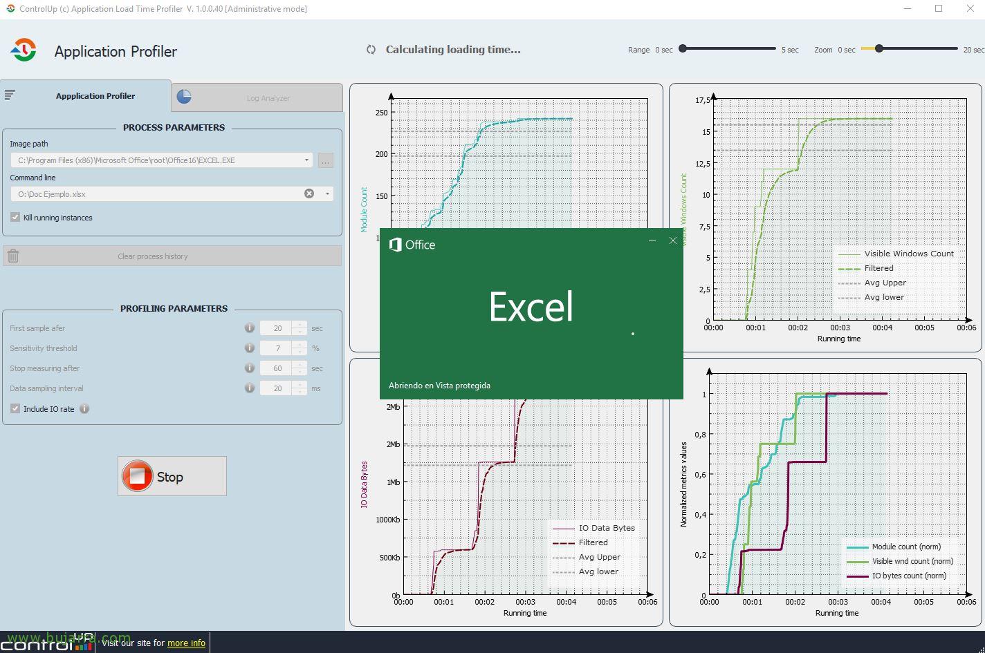Minimize the Excel splash screen

[652, 240]
